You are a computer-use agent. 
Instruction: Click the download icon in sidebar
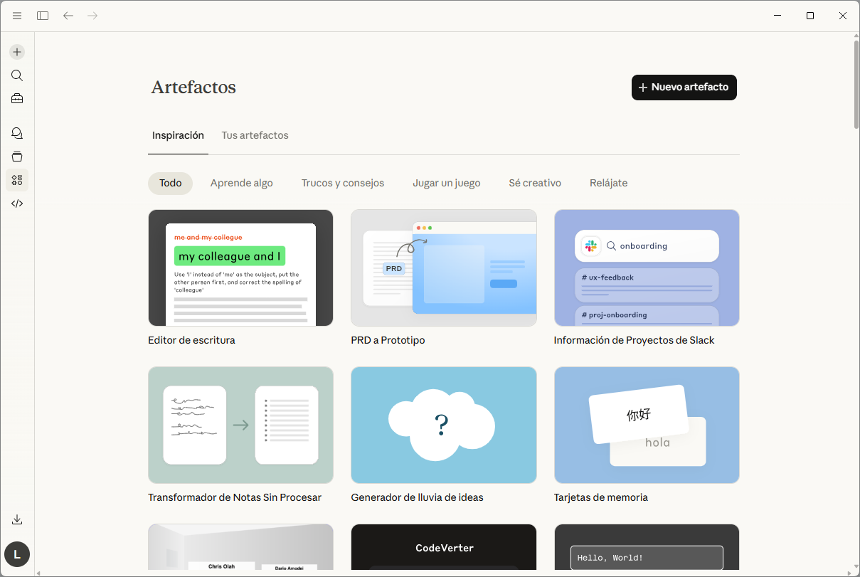pos(17,520)
